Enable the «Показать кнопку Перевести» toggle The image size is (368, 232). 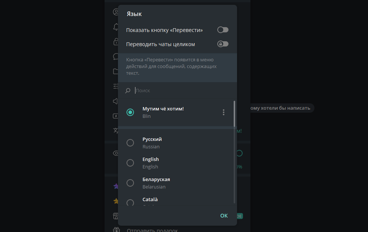(x=223, y=30)
